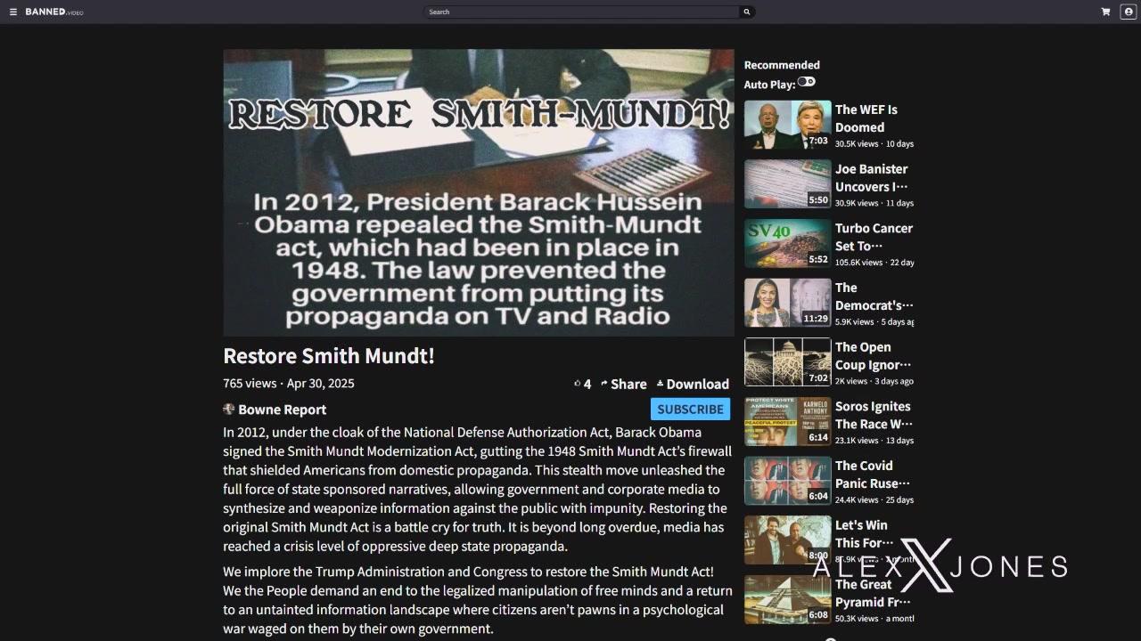Download this video
Viewport: 1141px width, 641px height.
tap(693, 384)
